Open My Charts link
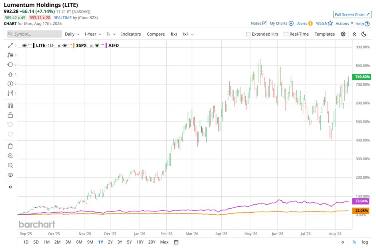This screenshot has width=376, height=248. pos(278,23)
